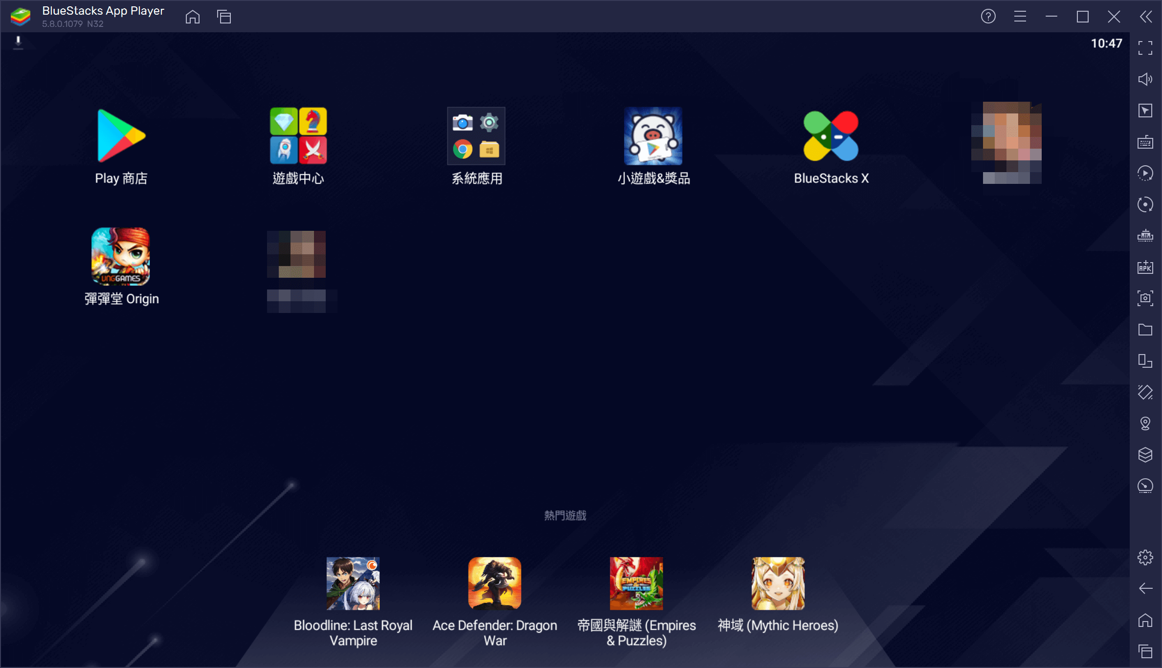This screenshot has height=668, width=1162.
Task: Click the shake device icon
Action: coord(1145,392)
